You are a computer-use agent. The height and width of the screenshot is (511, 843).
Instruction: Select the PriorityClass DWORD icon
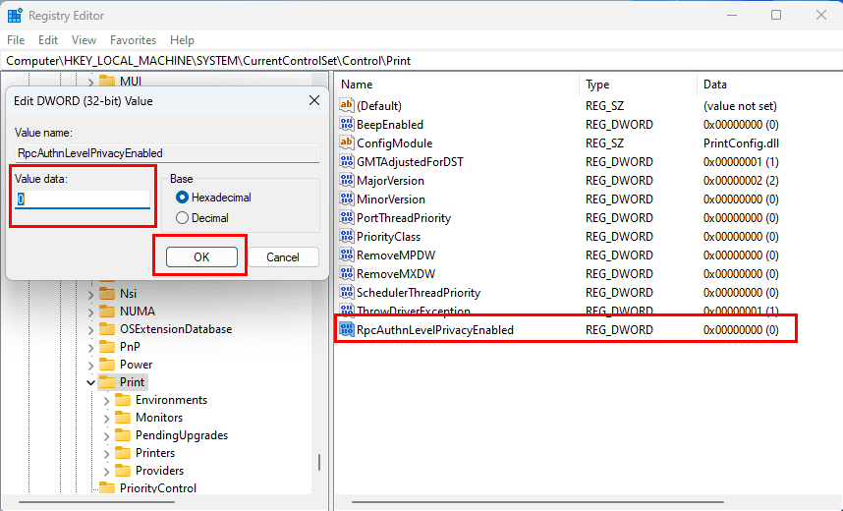(347, 236)
